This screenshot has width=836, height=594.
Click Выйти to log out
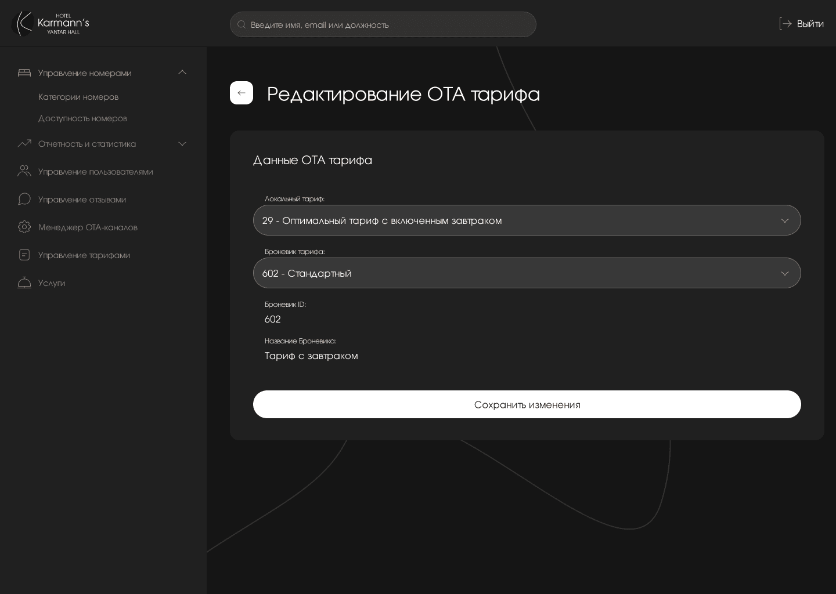tap(810, 24)
